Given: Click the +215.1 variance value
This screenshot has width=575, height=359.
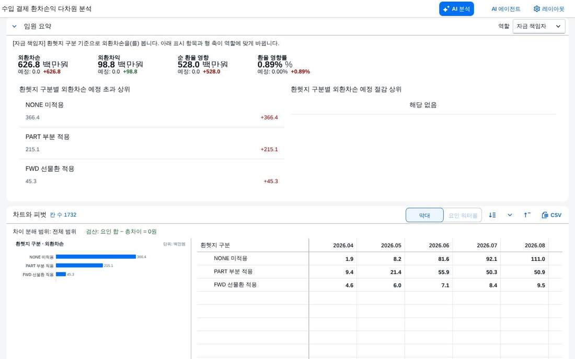Looking at the screenshot, I should coord(269,149).
